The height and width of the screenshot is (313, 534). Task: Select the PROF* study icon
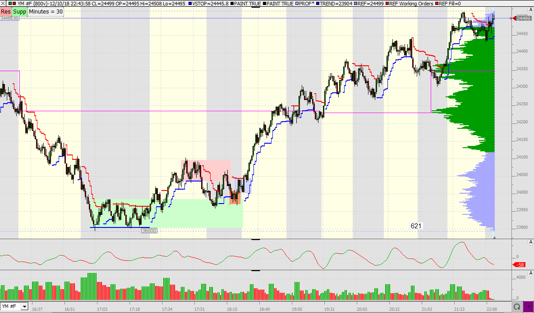296,4
